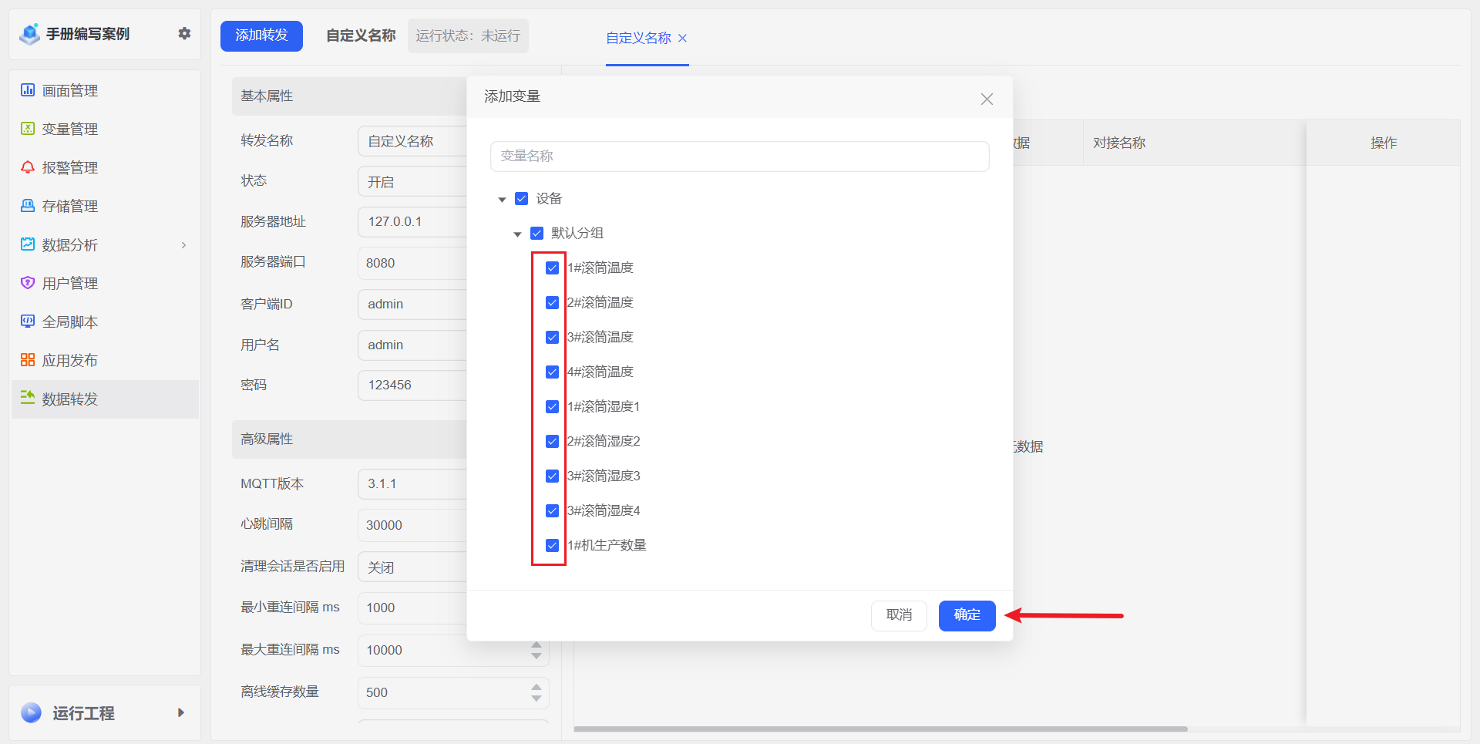Close the 自定义名称 tab
This screenshot has width=1480, height=744.
click(682, 39)
